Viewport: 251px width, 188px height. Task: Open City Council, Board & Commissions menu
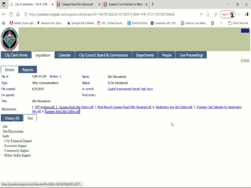(x=103, y=55)
